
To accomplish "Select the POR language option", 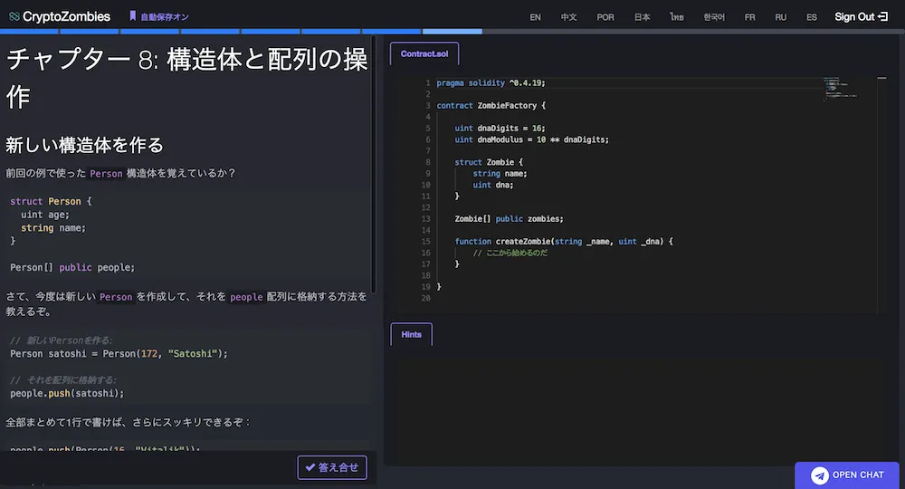I will [x=605, y=17].
